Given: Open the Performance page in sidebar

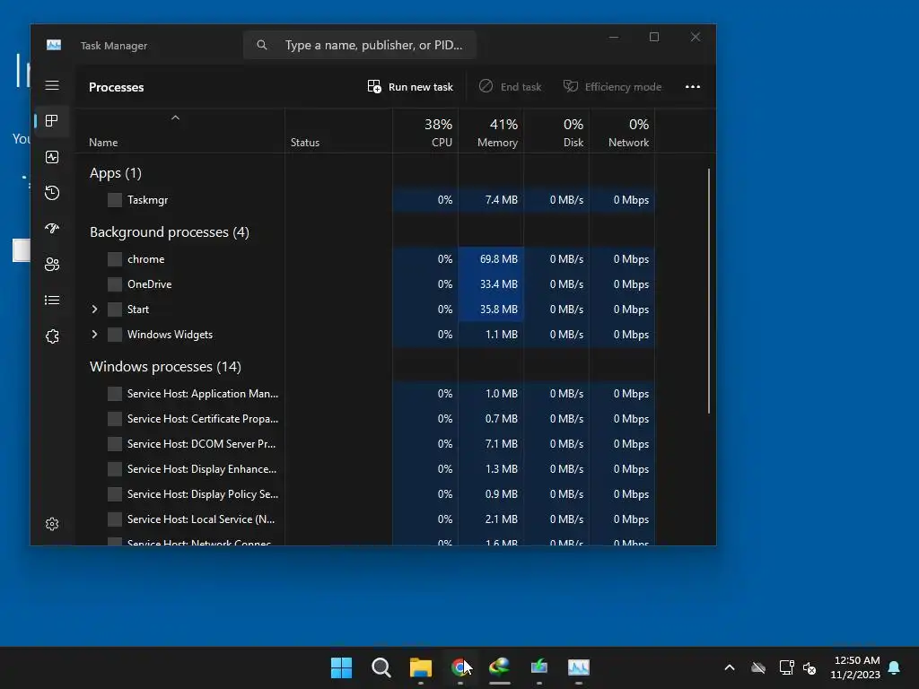Looking at the screenshot, I should pos(52,157).
